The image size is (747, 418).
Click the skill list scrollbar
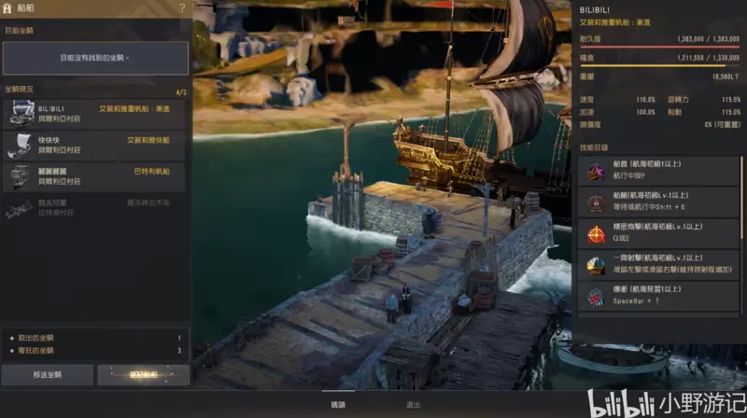pyautogui.click(x=741, y=198)
